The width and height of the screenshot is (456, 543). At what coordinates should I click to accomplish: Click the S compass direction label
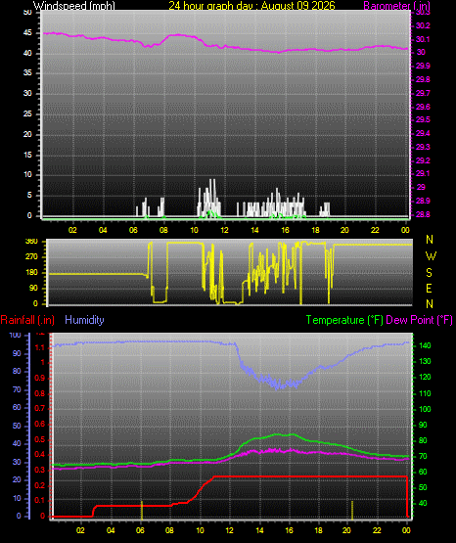430,273
